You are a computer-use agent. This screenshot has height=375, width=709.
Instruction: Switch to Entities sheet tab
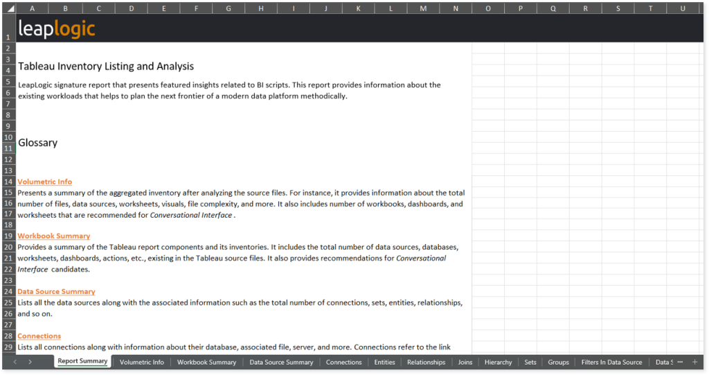(x=384, y=363)
